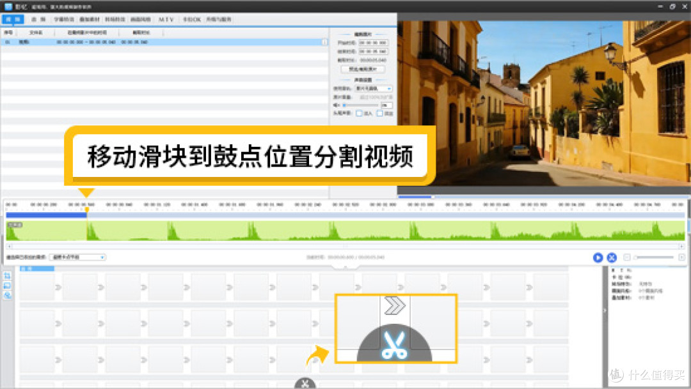Click the original volume slider
The width and height of the screenshot is (691, 389).
(360, 105)
